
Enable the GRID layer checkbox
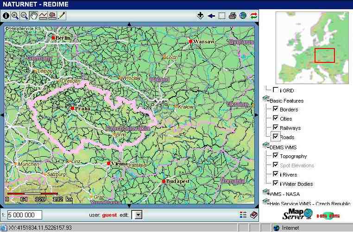coord(276,90)
